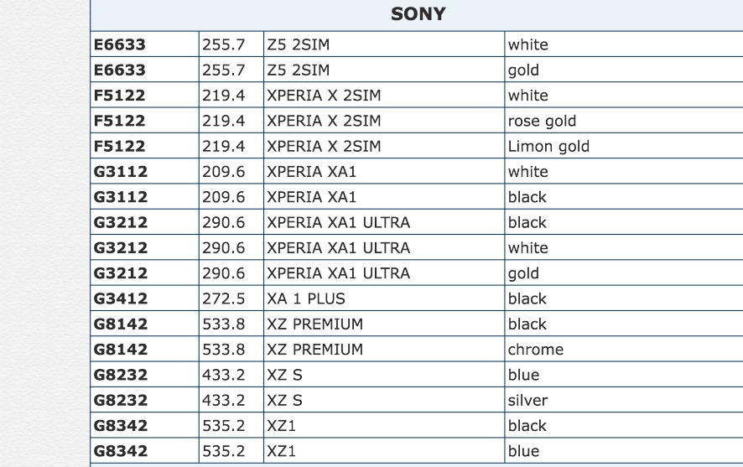Click the 290.6 price in white ULTRA row

223,248
